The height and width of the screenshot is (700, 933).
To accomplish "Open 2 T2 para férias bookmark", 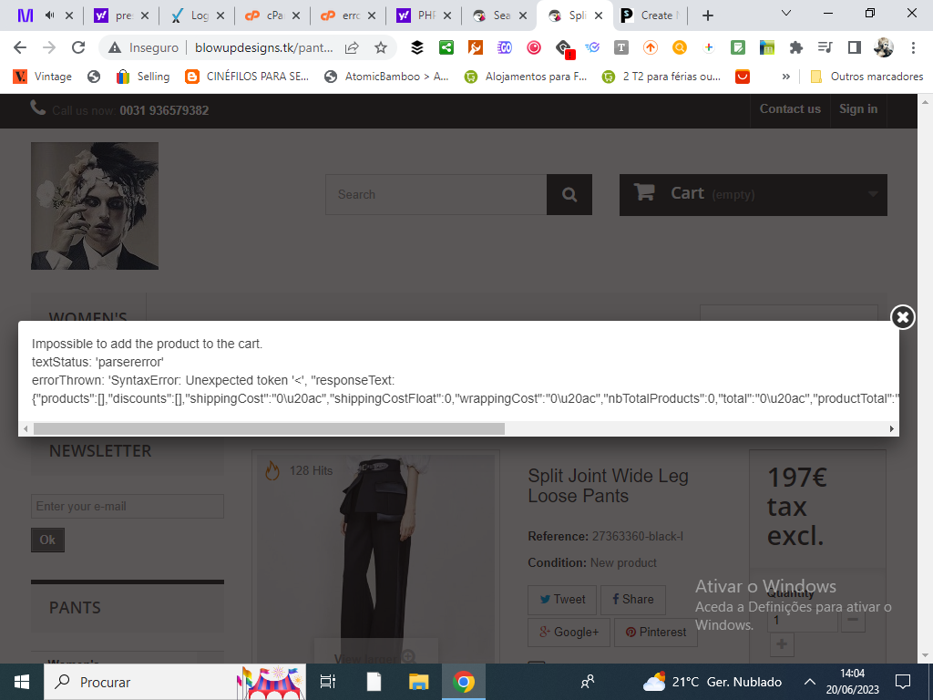I will (661, 77).
